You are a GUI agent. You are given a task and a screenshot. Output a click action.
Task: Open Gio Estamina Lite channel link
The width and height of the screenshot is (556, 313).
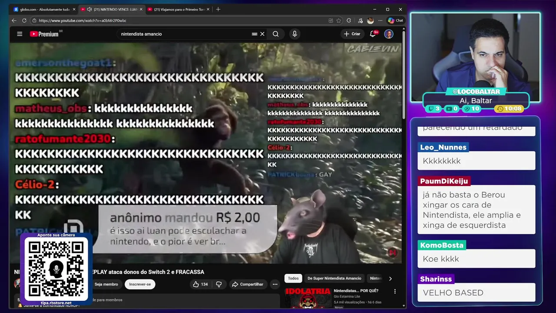[x=347, y=296]
